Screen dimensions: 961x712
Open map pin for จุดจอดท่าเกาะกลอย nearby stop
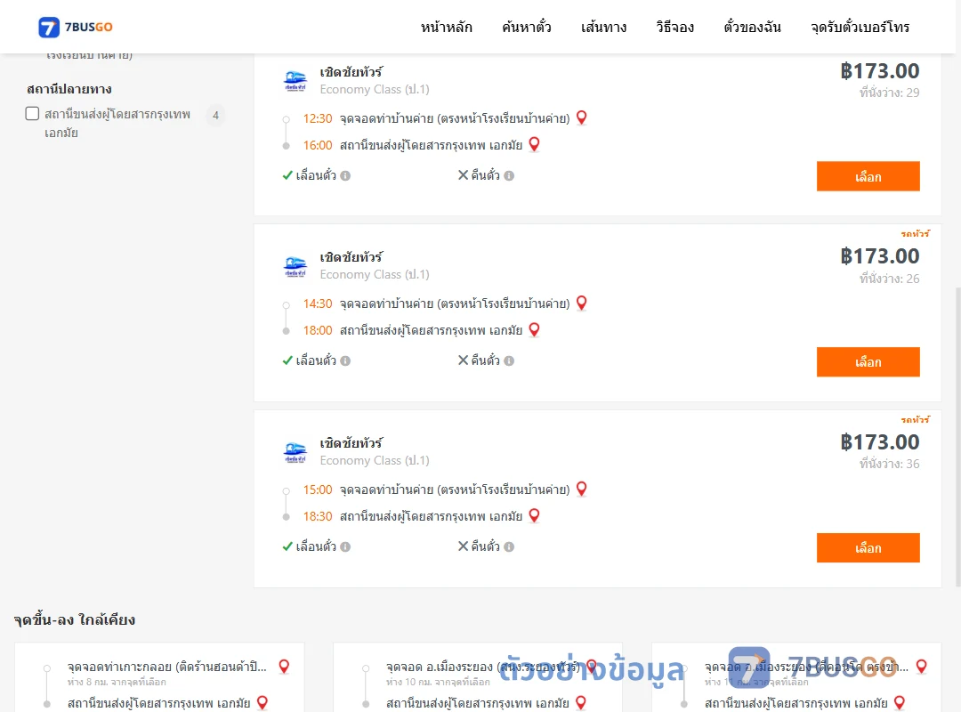(284, 666)
